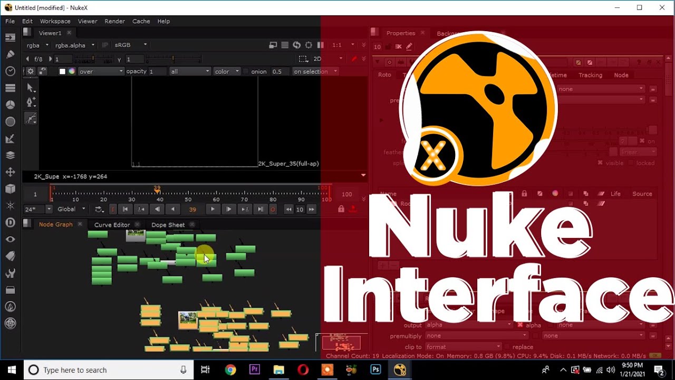This screenshot has height=380, width=675.
Task: Choose the Bezier curve tool
Action: point(31,118)
